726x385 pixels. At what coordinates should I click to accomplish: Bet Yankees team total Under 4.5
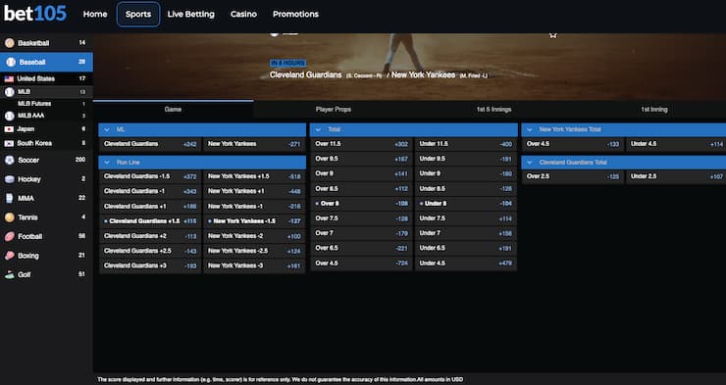coord(677,144)
